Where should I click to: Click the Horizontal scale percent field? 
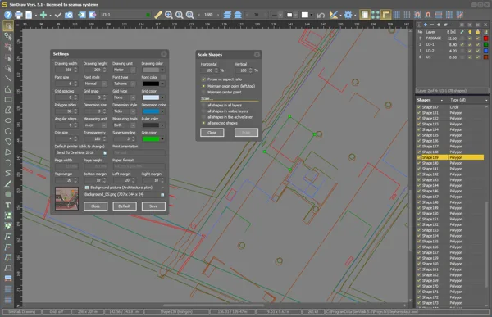(209, 70)
